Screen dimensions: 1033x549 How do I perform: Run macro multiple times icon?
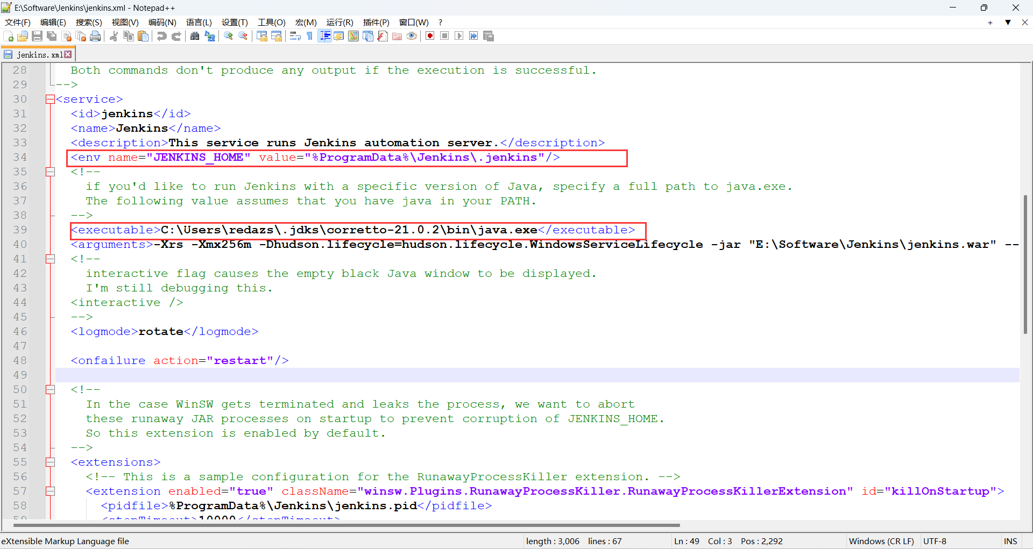click(x=473, y=36)
